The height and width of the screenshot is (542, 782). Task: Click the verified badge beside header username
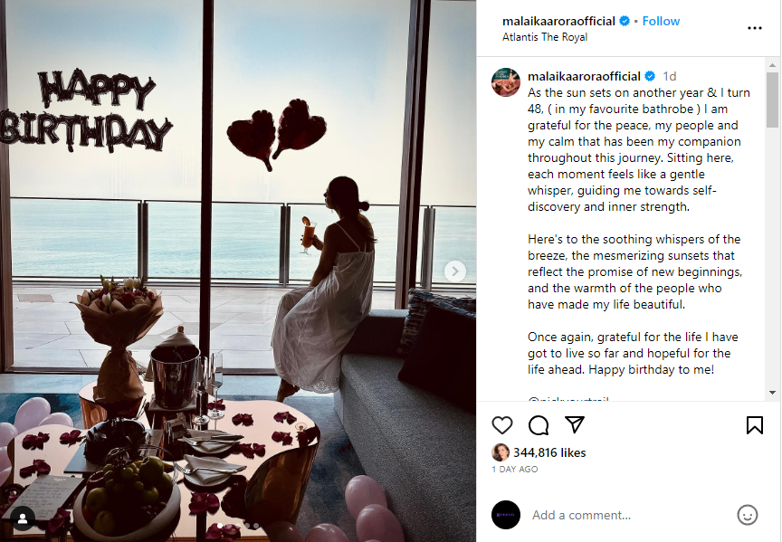click(625, 21)
